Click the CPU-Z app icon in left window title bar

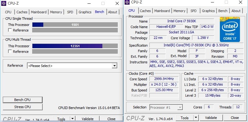pos(3,3)
